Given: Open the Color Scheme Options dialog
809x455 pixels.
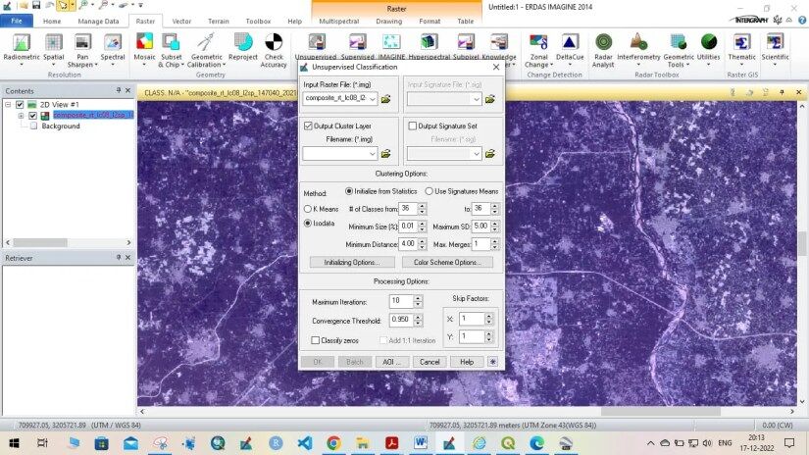Looking at the screenshot, I should tap(446, 263).
